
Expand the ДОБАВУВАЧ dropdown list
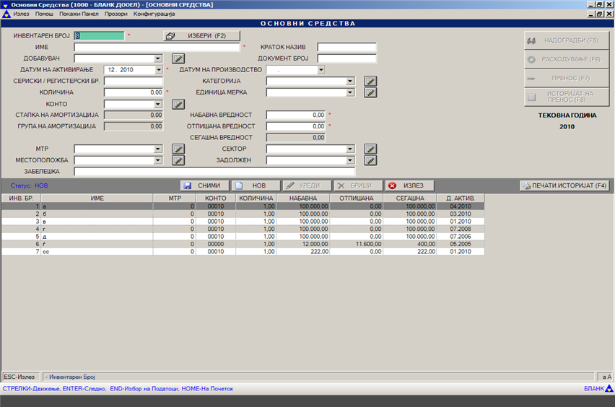158,58
